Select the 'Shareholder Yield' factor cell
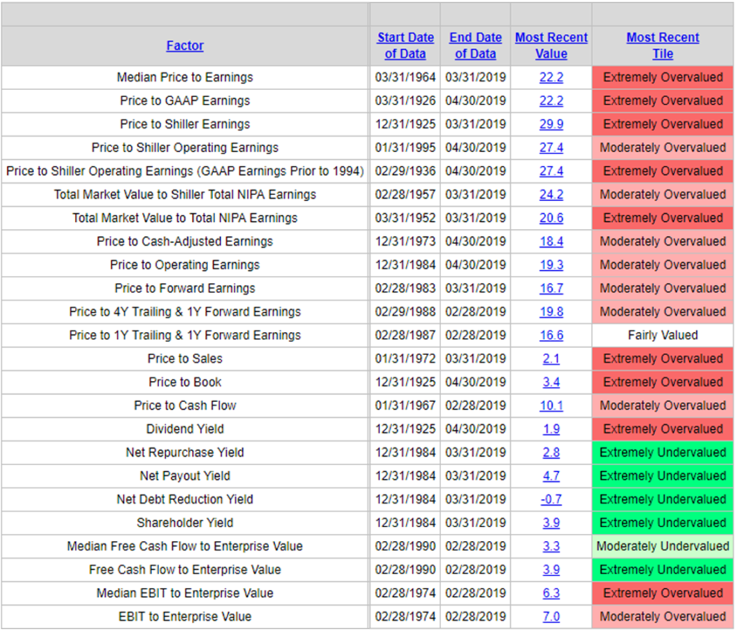737x631 pixels. pyautogui.click(x=185, y=523)
